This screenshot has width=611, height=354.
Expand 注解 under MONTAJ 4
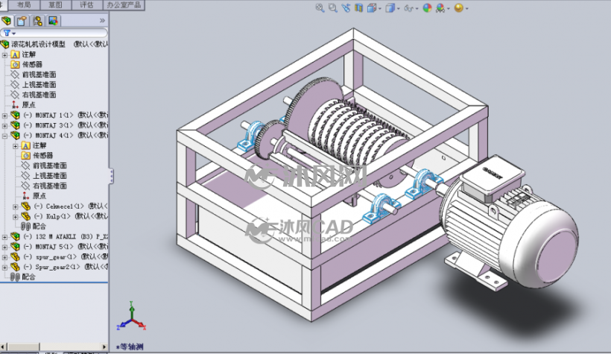pyautogui.click(x=15, y=146)
